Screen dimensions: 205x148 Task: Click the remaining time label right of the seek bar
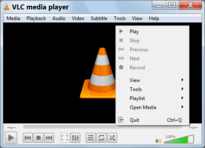(194, 128)
